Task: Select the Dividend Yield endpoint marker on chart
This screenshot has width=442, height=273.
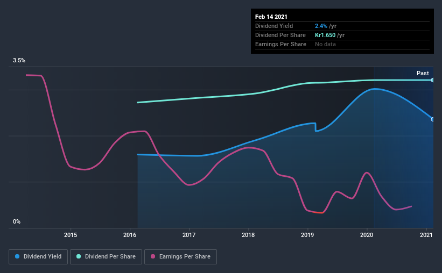Action: tap(432, 119)
